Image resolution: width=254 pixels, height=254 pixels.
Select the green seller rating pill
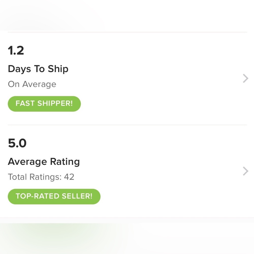(x=54, y=196)
